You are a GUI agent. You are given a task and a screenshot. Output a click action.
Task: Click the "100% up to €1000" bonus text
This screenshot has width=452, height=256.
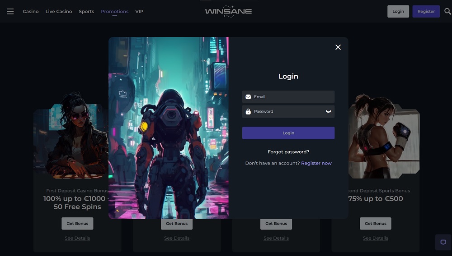coord(75,199)
